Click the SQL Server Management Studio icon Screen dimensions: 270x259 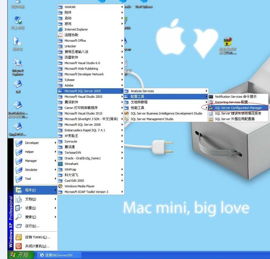[x=127, y=119]
